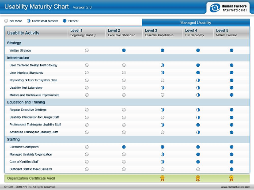Click Usability Test Laboratory Level 4 half circle
Screen dimensions: 254x190
(198, 87)
